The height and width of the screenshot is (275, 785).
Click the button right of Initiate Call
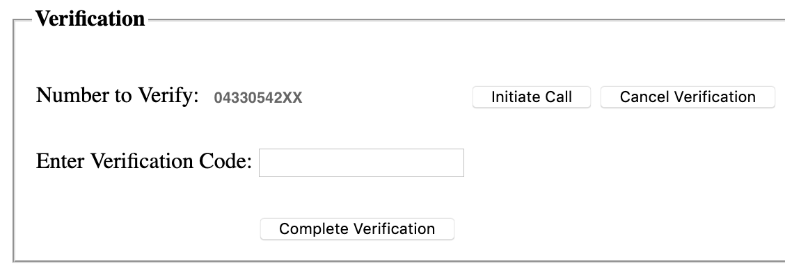(688, 97)
